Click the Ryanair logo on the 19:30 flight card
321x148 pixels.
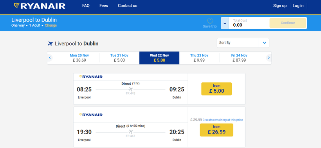(91, 115)
